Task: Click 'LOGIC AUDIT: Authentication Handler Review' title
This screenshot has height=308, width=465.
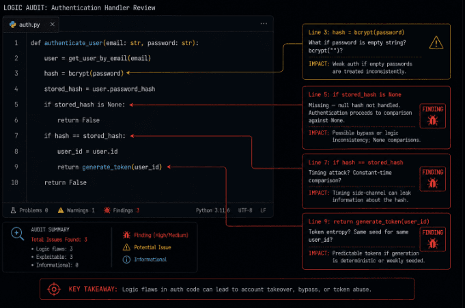Action: 79,8
